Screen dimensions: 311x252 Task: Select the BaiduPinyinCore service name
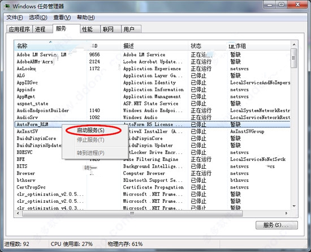[36, 138]
